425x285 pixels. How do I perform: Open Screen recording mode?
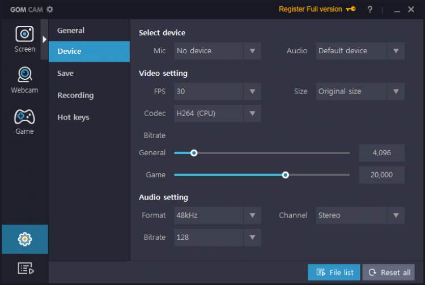[24, 39]
